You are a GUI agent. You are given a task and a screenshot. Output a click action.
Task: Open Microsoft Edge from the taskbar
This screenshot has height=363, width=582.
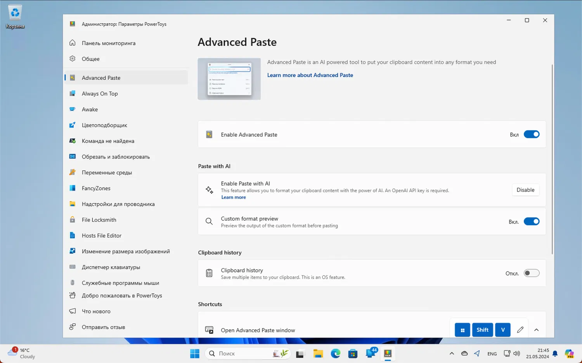(x=335, y=353)
